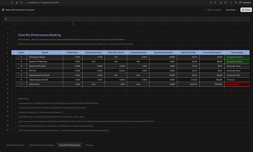Click the site info icon before perplexity.ai

point(27,3)
